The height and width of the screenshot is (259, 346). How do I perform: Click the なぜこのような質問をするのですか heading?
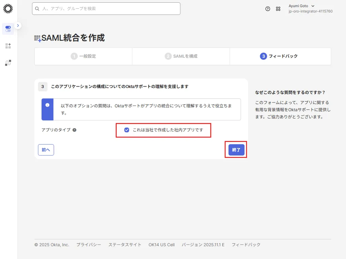[290, 92]
